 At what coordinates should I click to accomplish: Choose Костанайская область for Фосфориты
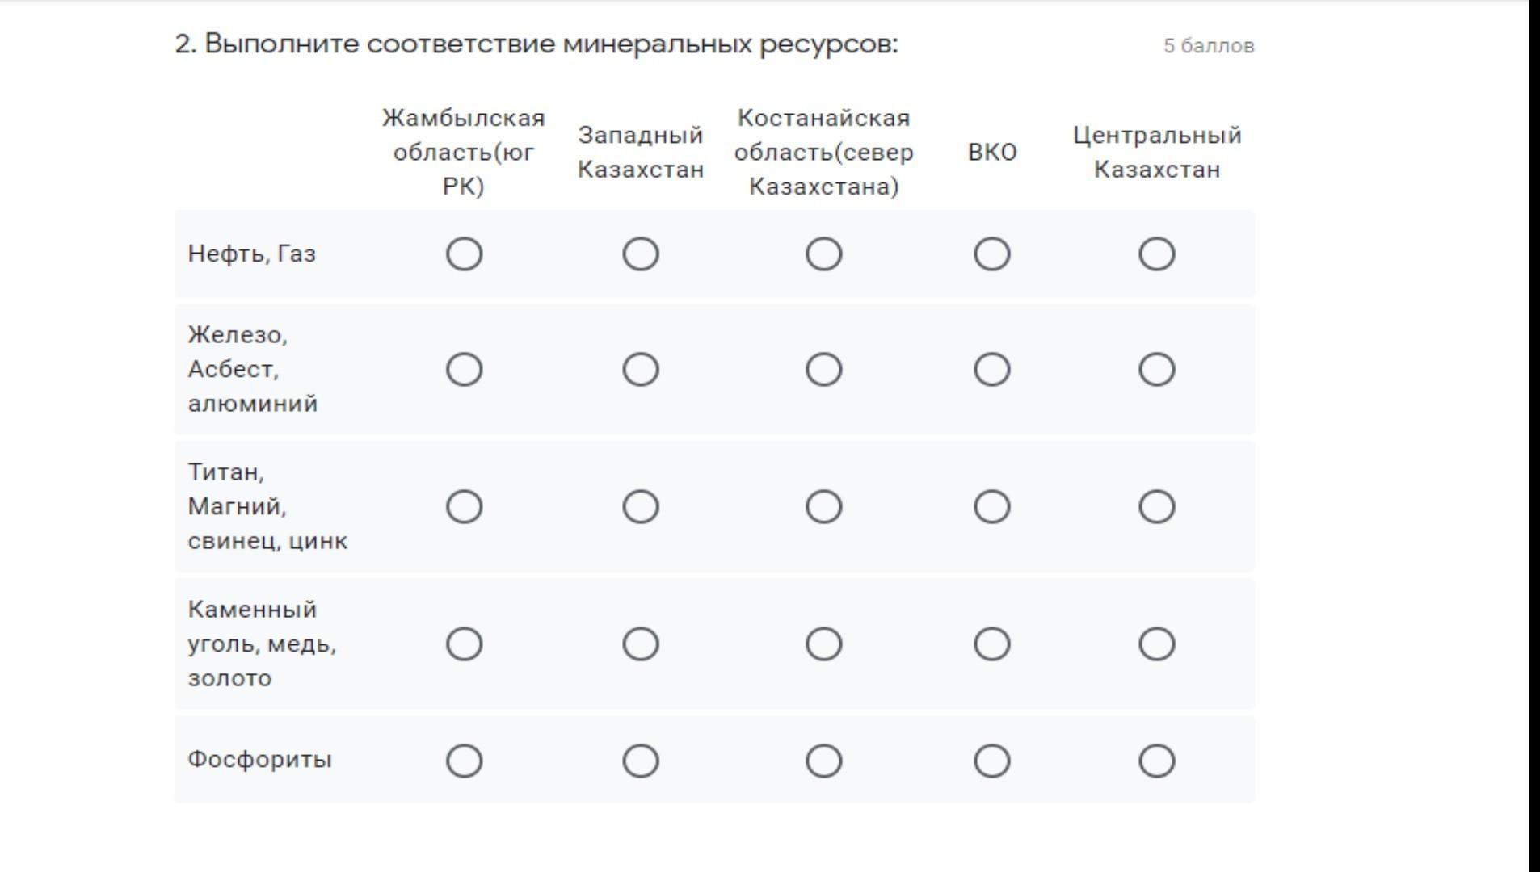tap(823, 761)
